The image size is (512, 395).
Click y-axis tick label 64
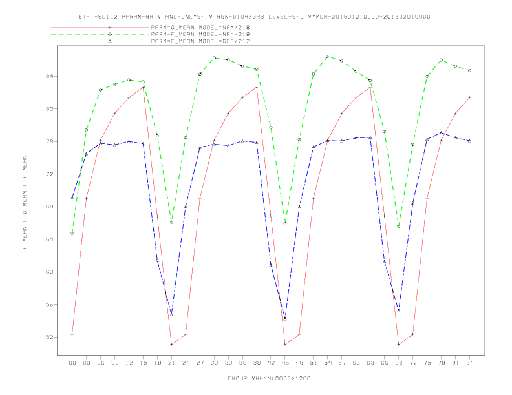coord(49,239)
